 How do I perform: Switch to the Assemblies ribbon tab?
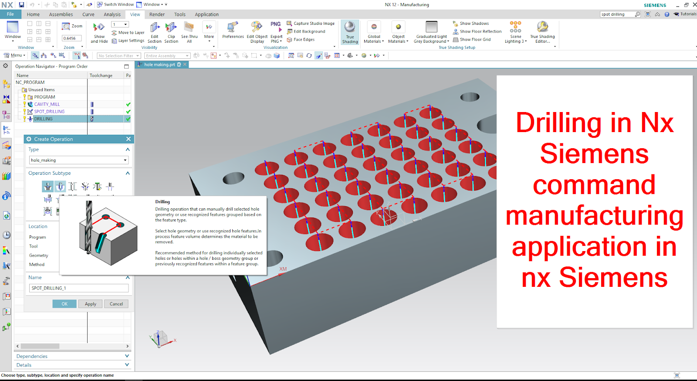(x=61, y=14)
